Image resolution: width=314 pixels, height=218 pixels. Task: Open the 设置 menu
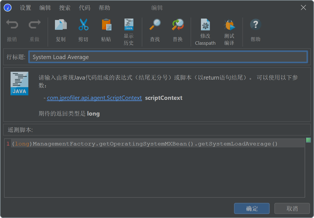(25, 8)
